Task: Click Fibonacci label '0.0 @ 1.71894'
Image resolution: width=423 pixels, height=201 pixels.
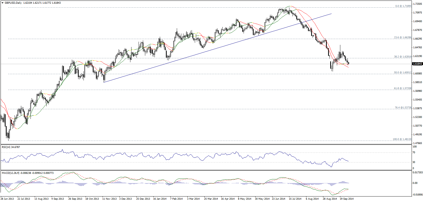Action: pyautogui.click(x=403, y=6)
